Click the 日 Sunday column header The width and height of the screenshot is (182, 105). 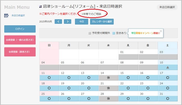point(49,46)
